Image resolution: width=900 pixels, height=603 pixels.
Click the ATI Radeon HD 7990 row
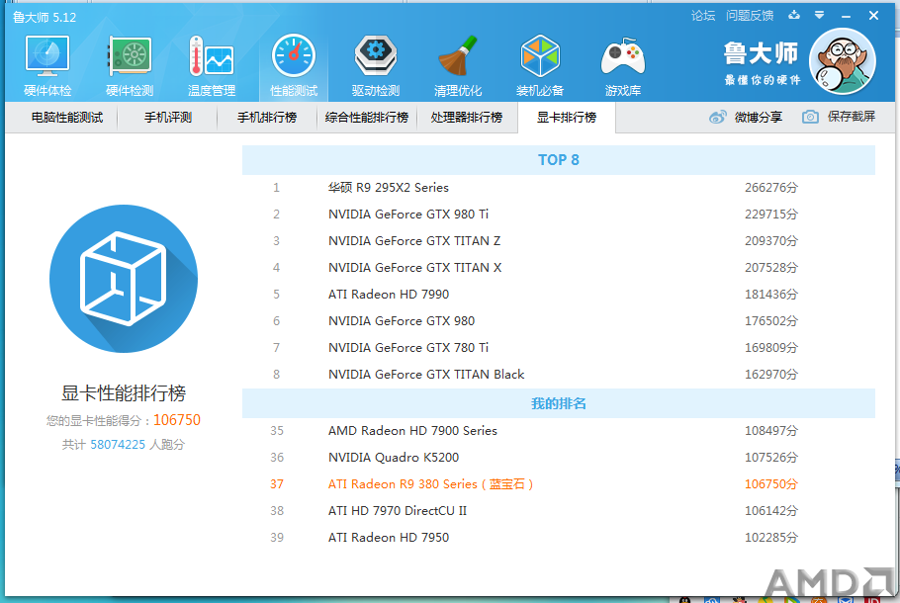tap(559, 295)
